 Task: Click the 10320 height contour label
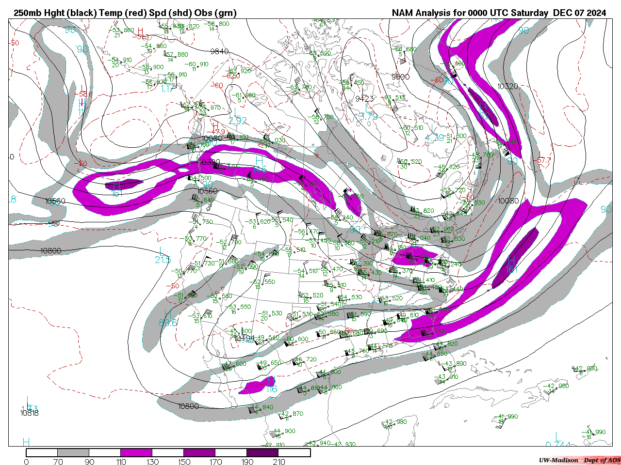(507, 86)
